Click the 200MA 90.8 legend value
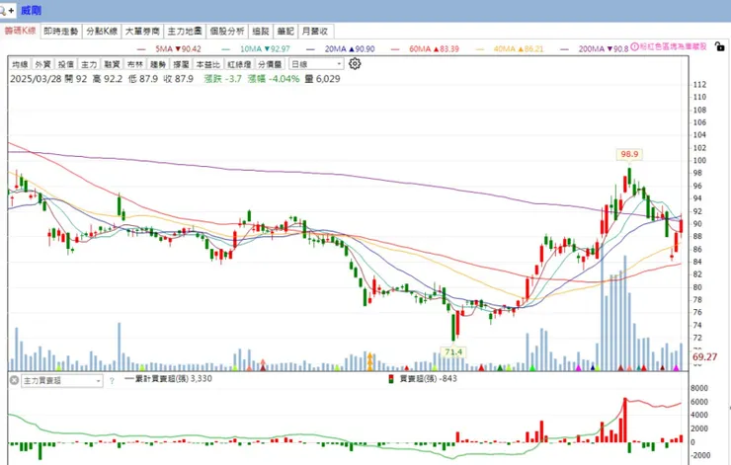 pos(604,49)
